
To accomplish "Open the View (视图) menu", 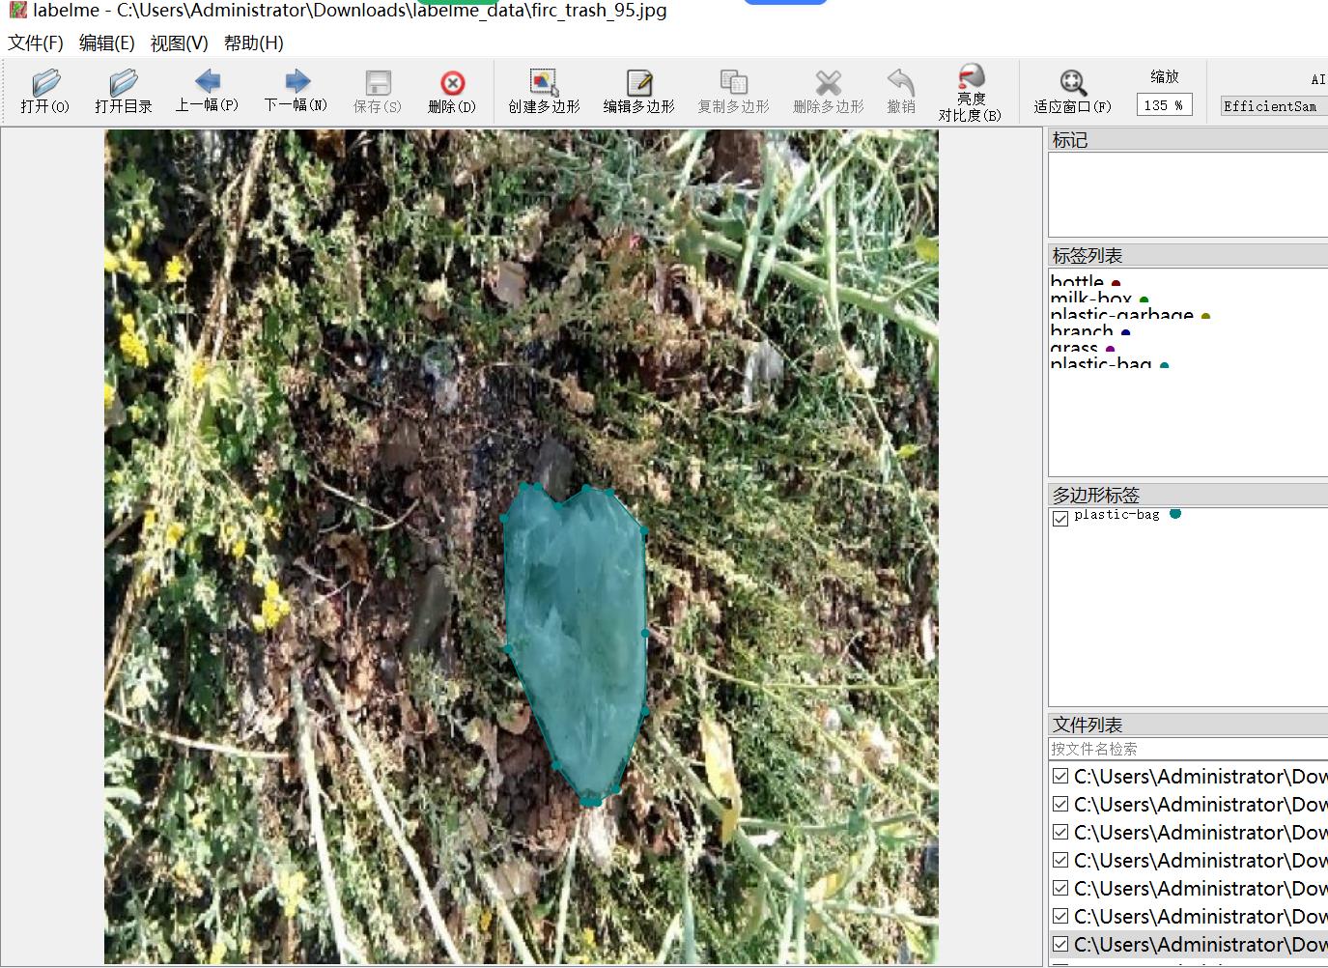I will [179, 43].
